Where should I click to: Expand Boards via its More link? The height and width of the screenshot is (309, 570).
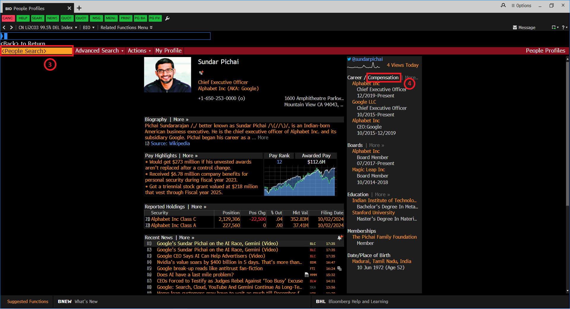376,145
